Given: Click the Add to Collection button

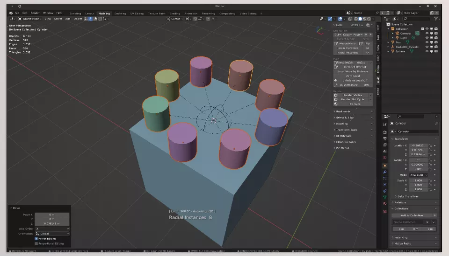Looking at the screenshot, I should click(412, 215).
